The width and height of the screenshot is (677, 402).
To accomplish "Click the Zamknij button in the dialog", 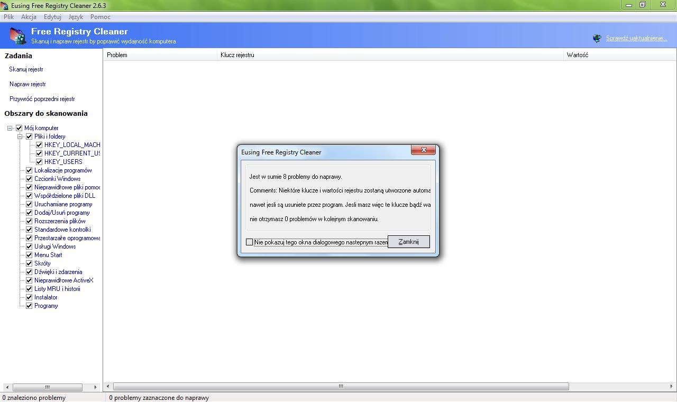I will click(x=408, y=242).
